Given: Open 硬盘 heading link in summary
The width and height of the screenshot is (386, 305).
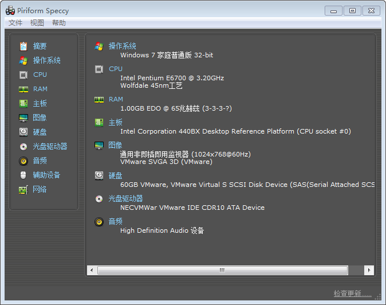Looking at the screenshot, I should click(x=116, y=175).
